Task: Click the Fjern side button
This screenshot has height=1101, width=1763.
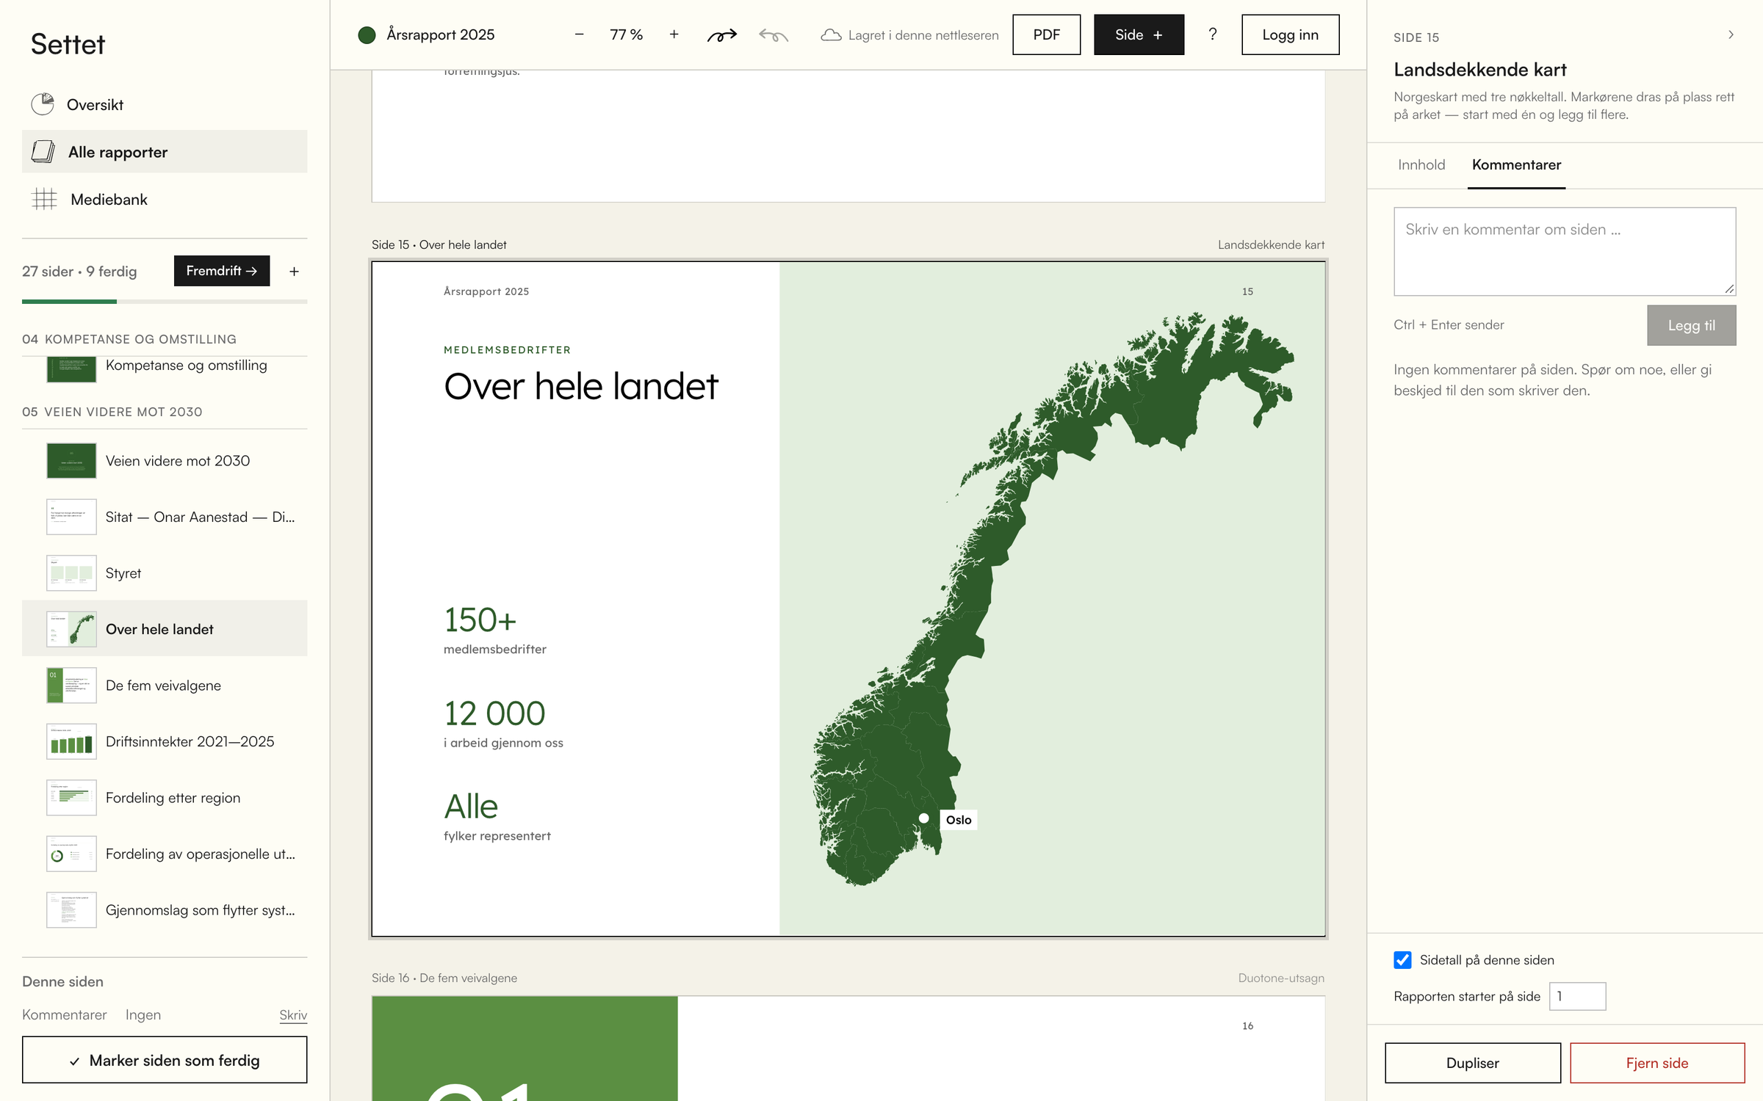Action: pyautogui.click(x=1657, y=1063)
